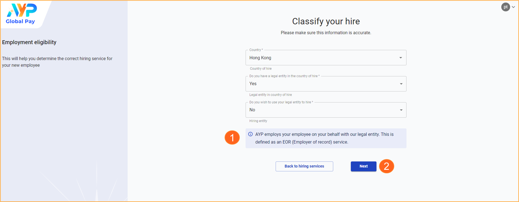The height and width of the screenshot is (202, 519).
Task: Click the AYP Global Pay logo
Action: click(x=22, y=14)
